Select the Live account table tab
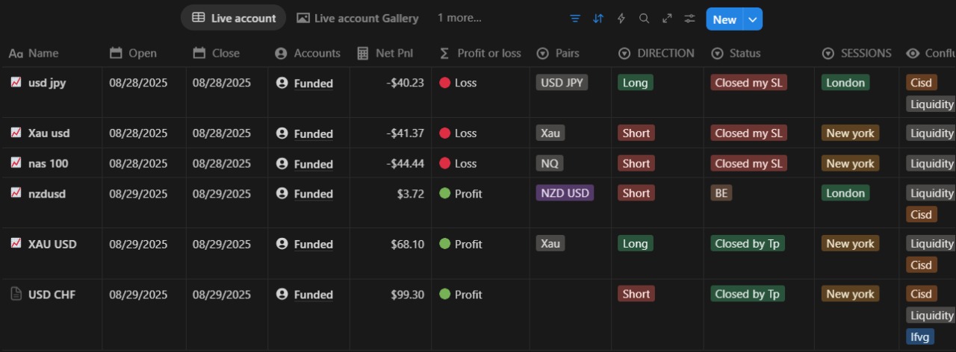The image size is (956, 352). tap(234, 18)
